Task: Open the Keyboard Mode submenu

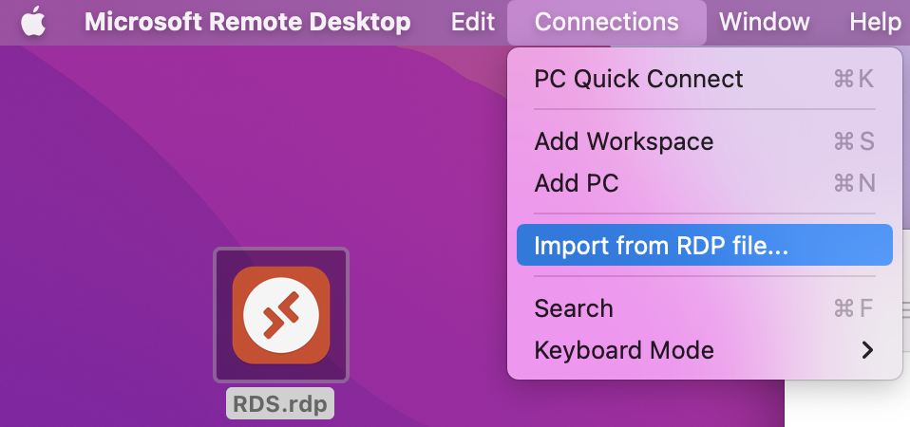Action: (624, 350)
